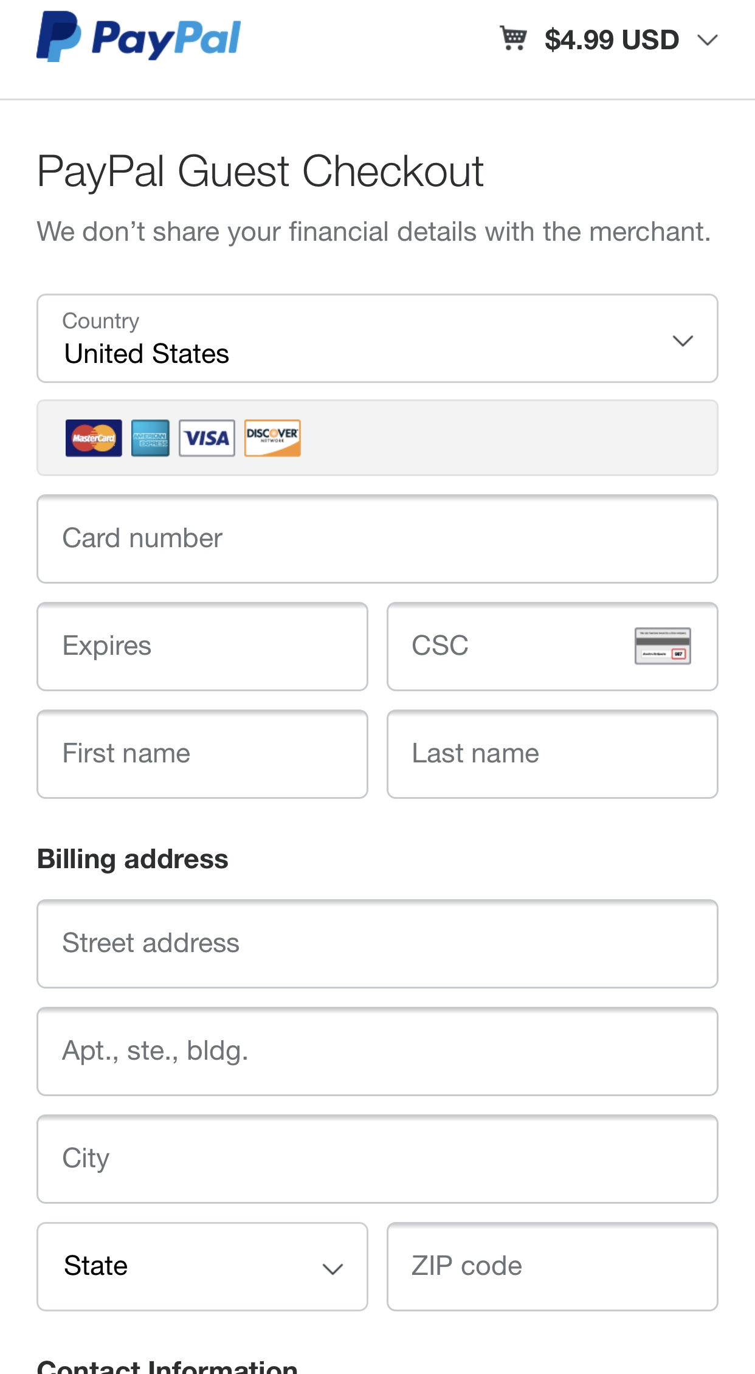This screenshot has width=755, height=1374.
Task: Click the $4.99 USD total amount
Action: point(612,40)
